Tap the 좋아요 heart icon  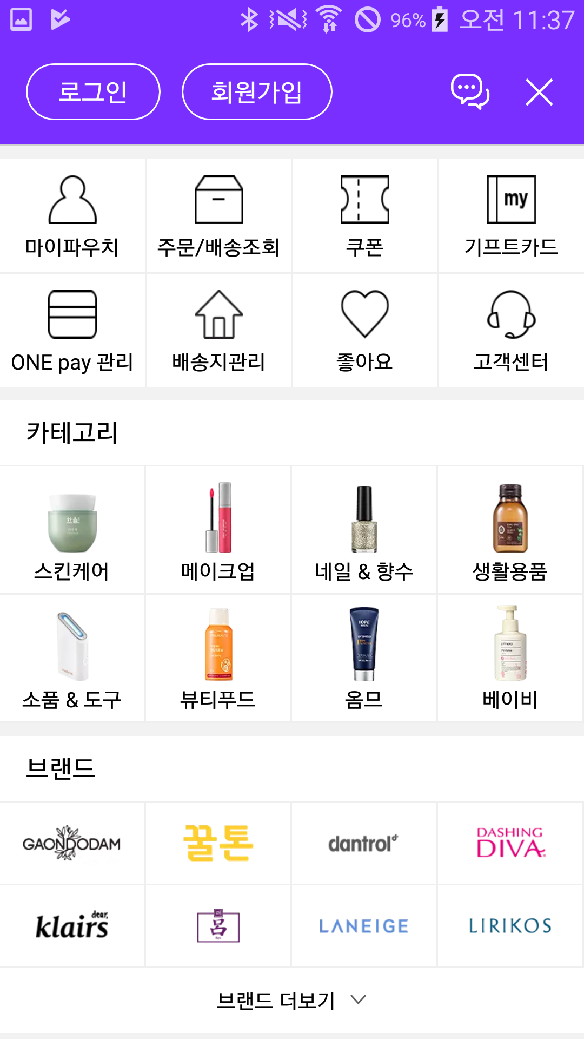click(x=364, y=314)
